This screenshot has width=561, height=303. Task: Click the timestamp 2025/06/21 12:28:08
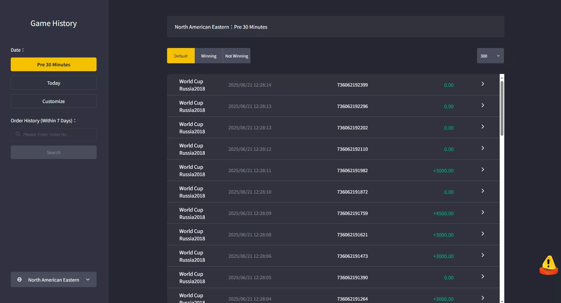tap(250, 235)
